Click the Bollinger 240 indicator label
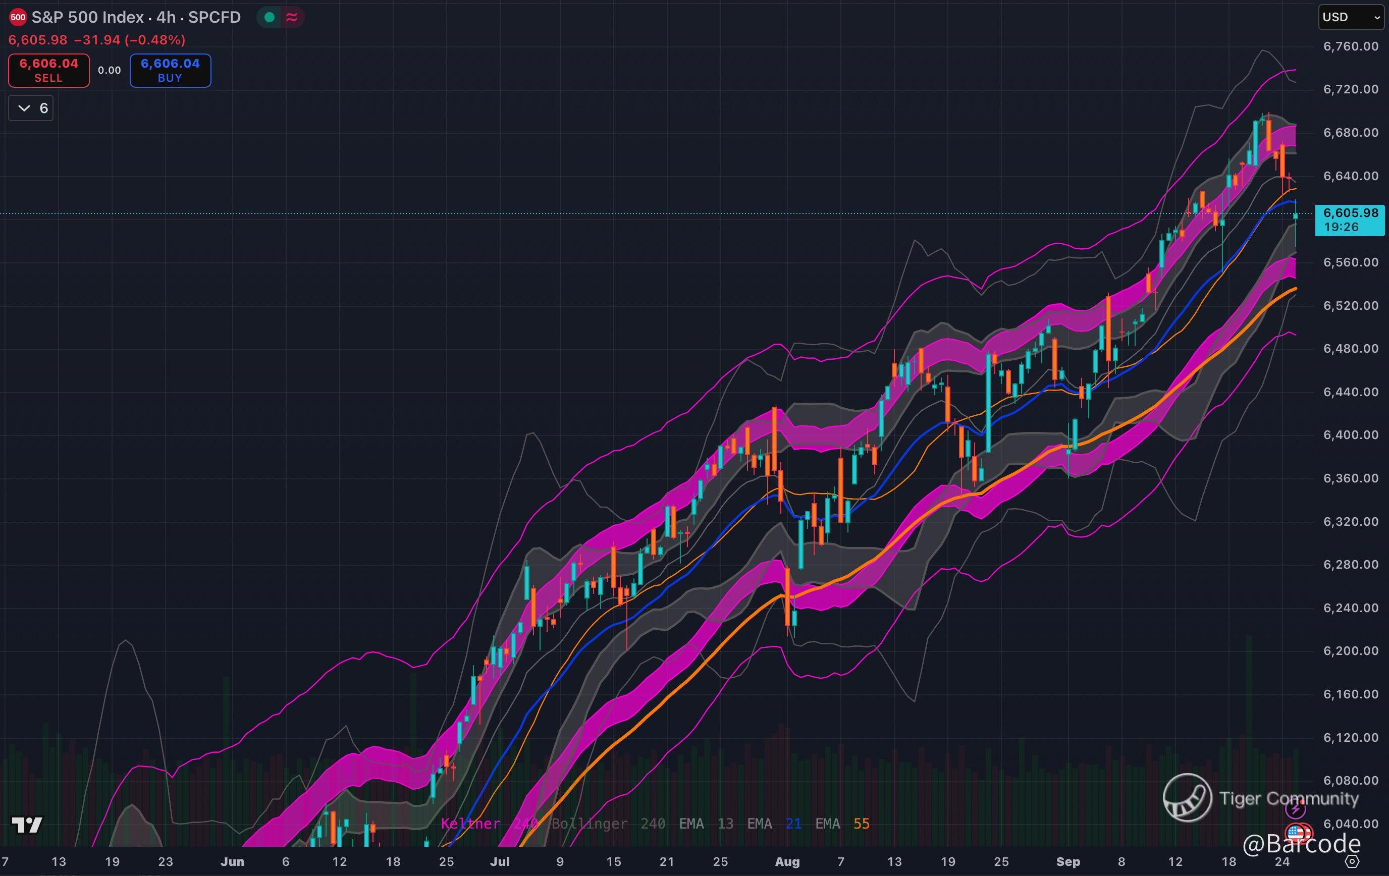This screenshot has height=876, width=1389. pyautogui.click(x=608, y=824)
